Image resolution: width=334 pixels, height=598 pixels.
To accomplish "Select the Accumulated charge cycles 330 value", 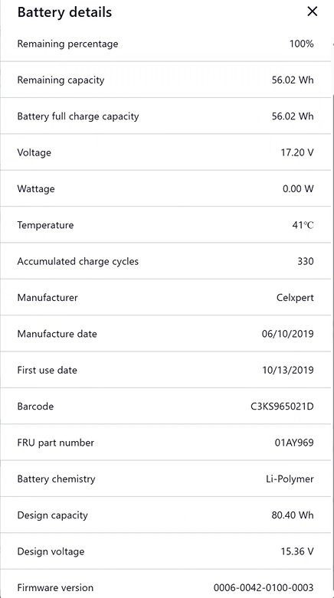I will 306,261.
